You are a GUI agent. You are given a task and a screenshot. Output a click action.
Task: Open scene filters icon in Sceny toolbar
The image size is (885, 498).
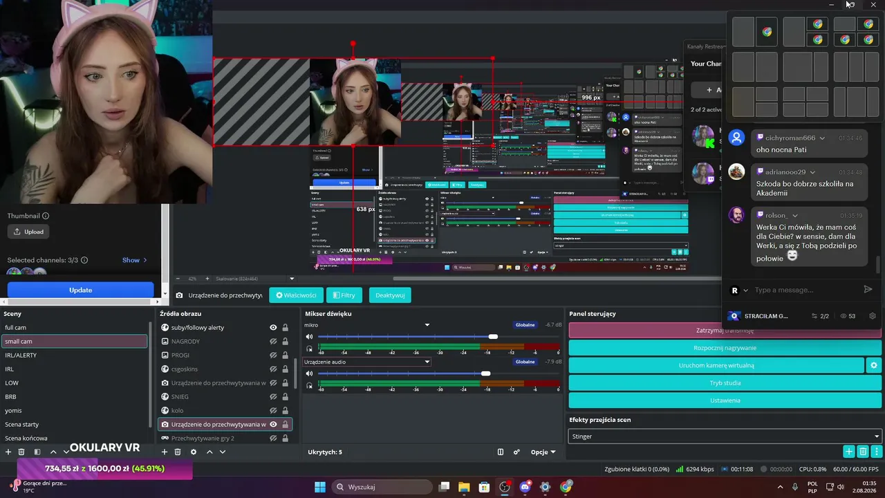pyautogui.click(x=37, y=452)
